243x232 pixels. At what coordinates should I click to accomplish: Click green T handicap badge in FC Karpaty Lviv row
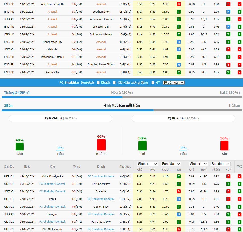click(228, 222)
